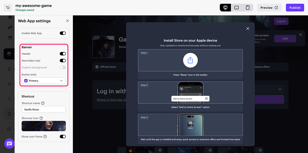Click the 'Step 3' label in the dialog
This screenshot has height=153, width=308.
[144, 117]
